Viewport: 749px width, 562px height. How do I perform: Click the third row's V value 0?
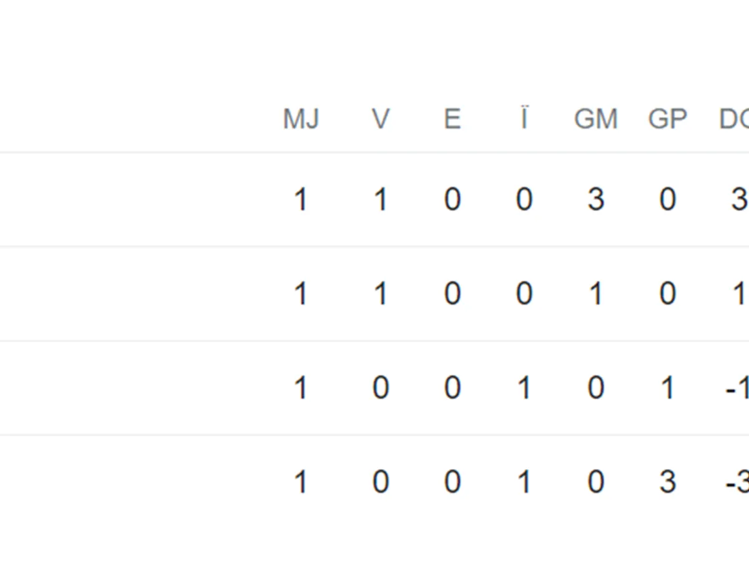(x=381, y=388)
